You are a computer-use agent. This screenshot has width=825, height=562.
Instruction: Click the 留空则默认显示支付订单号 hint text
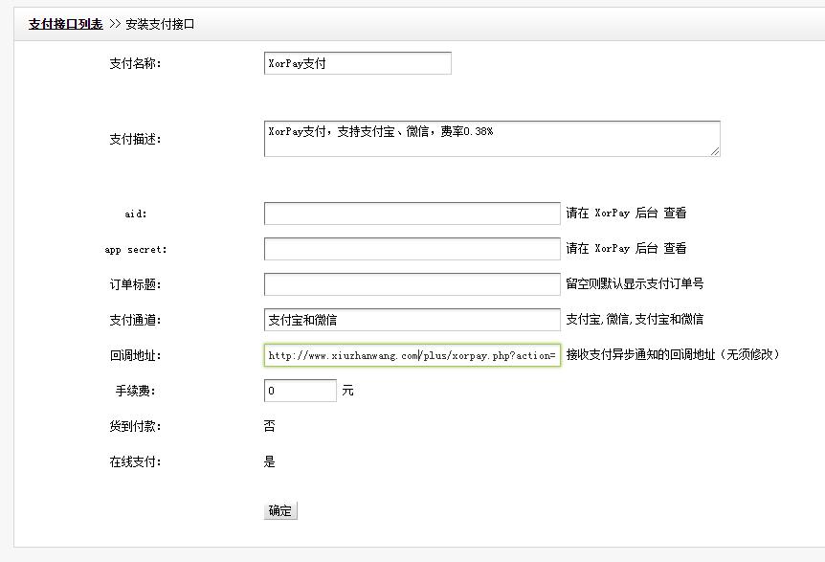[635, 284]
